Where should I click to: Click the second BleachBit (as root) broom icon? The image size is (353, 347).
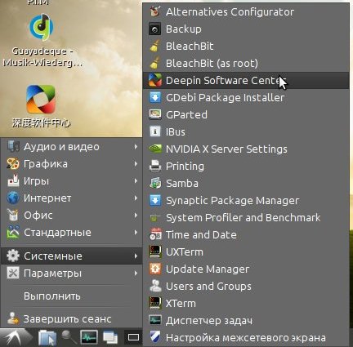click(155, 64)
